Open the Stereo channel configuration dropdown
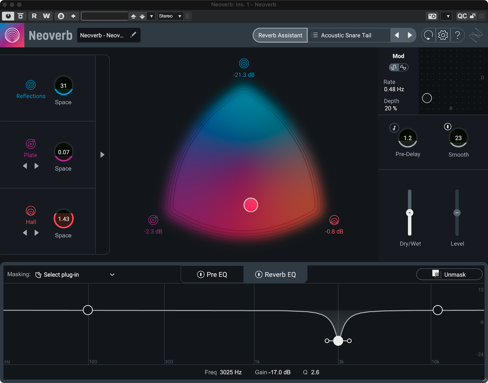Screen dimensions: 488x383 point(170,16)
